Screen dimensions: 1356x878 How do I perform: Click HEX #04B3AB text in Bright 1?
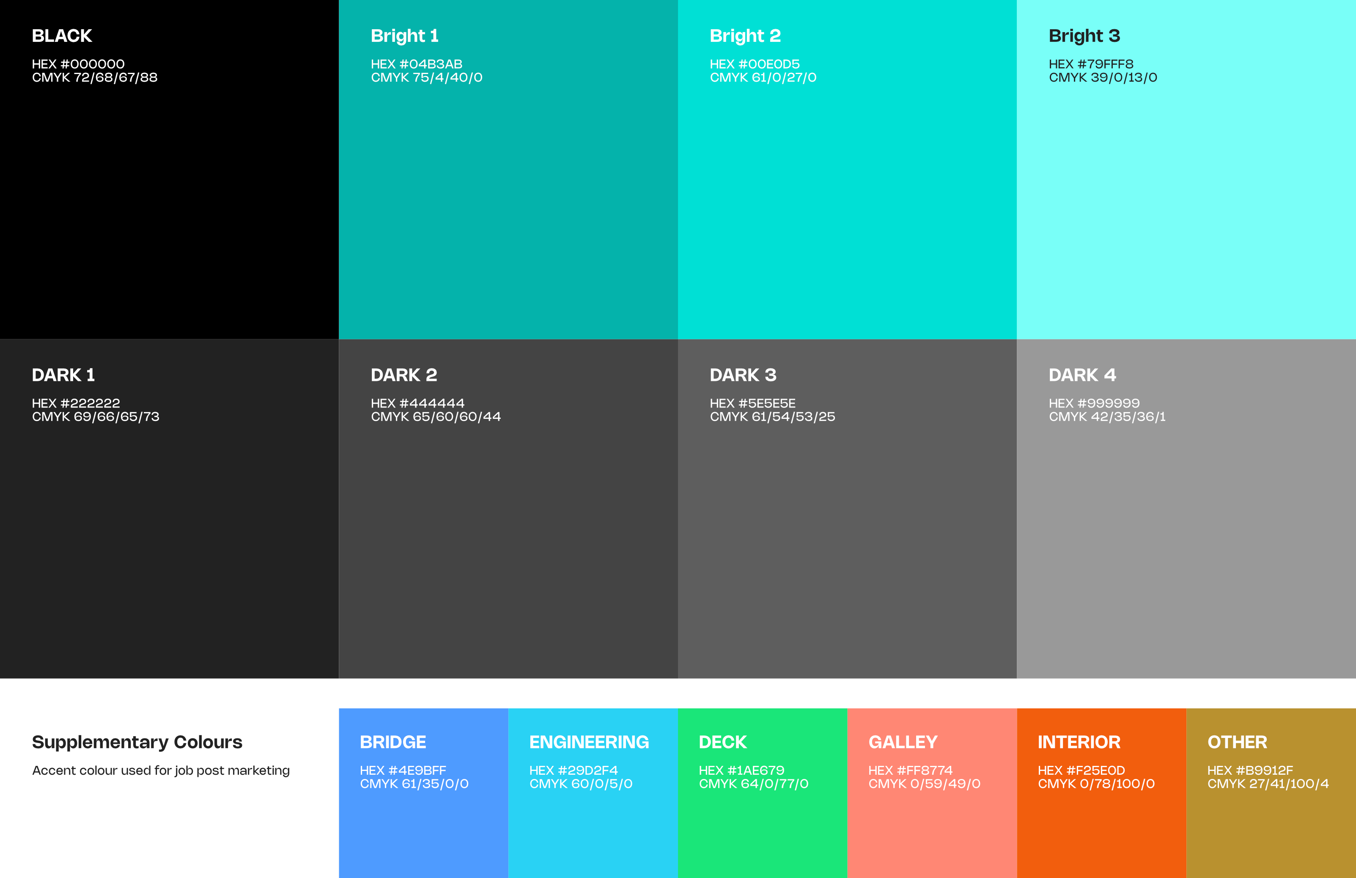pyautogui.click(x=416, y=64)
